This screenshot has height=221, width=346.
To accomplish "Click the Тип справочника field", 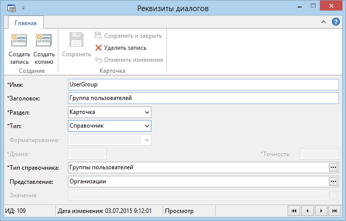I will tap(198, 167).
